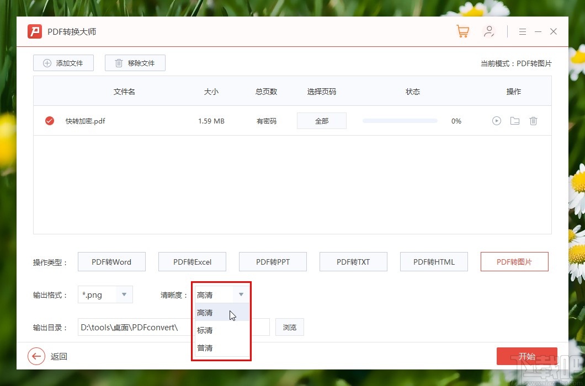Image resolution: width=585 pixels, height=386 pixels.
Task: Click the PDF转换大师 app logo
Action: [35, 31]
